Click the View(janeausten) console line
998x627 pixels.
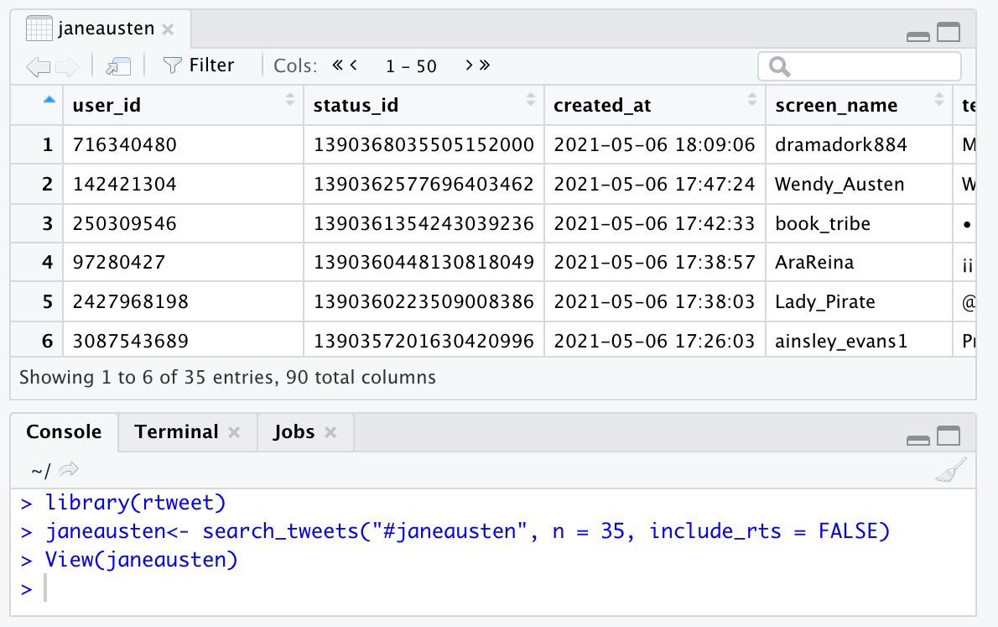pyautogui.click(x=141, y=560)
